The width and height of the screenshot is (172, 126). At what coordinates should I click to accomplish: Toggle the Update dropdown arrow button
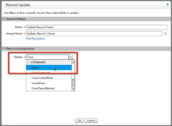coord(71,57)
